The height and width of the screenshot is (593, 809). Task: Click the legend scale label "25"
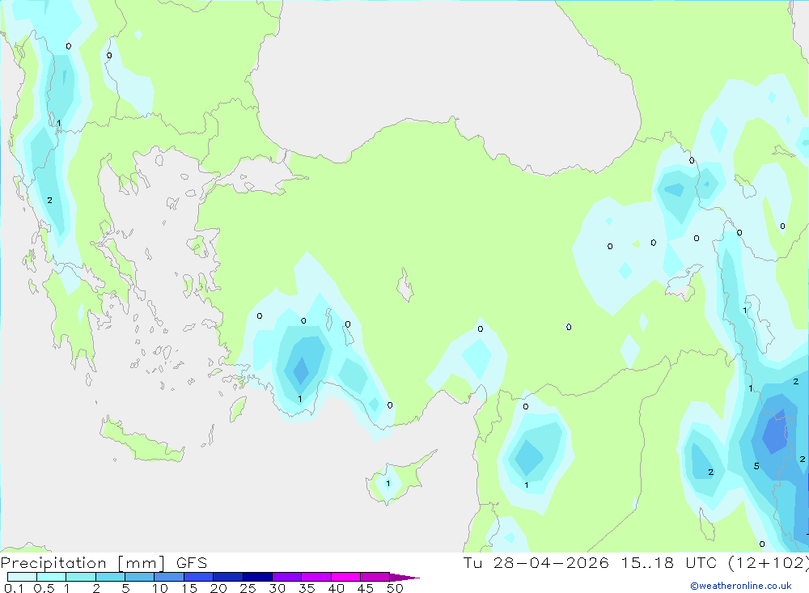click(x=248, y=588)
